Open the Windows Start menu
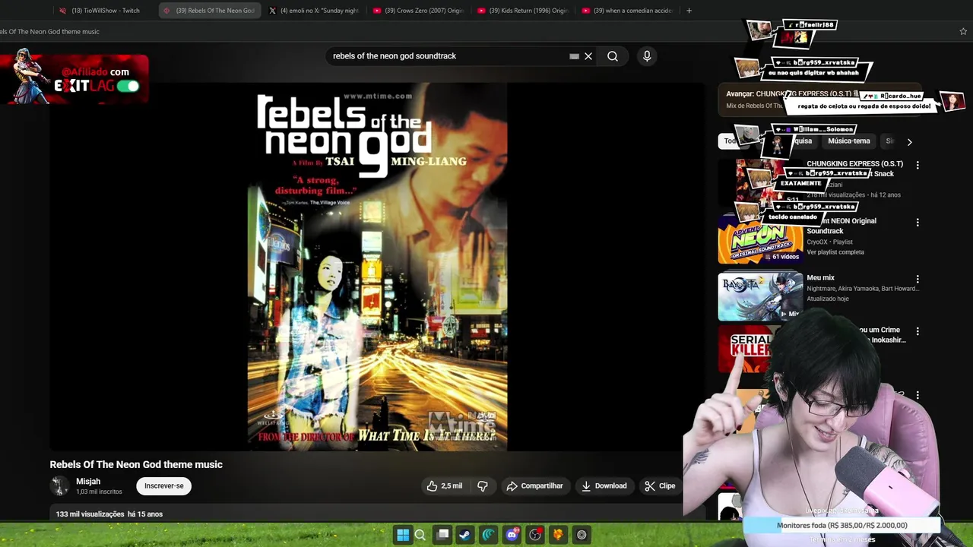The width and height of the screenshot is (973, 547). [x=403, y=535]
